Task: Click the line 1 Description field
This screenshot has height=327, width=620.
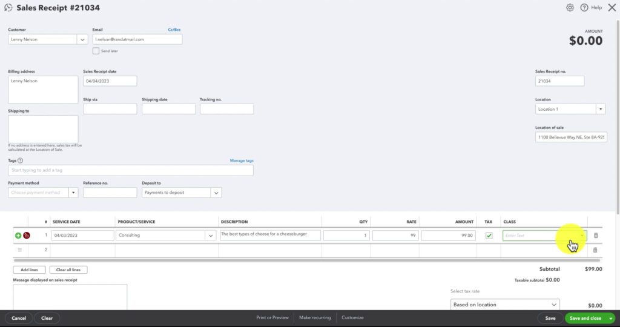Action: [x=270, y=236]
